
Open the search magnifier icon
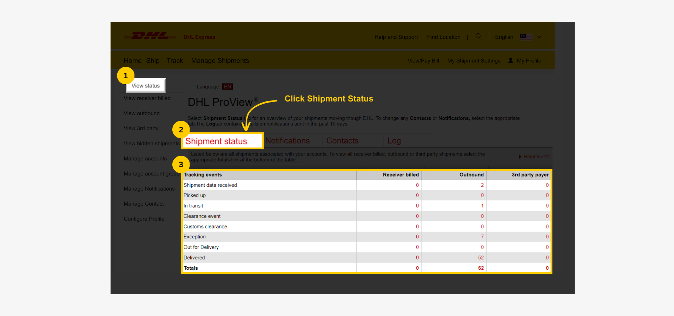[478, 37]
